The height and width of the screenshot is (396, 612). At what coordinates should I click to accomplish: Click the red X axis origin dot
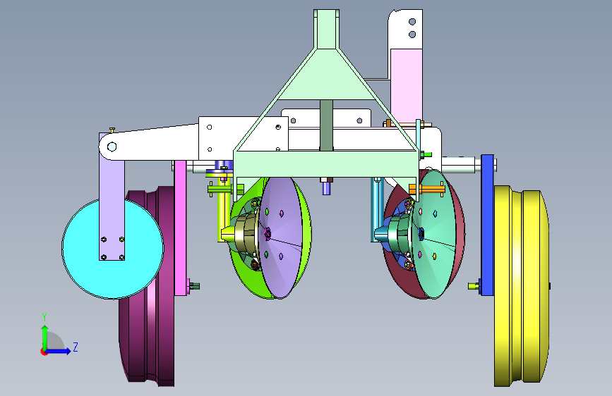click(43, 352)
